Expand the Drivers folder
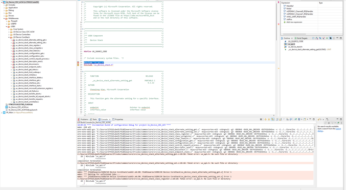The image size is (346, 190). click(4, 16)
